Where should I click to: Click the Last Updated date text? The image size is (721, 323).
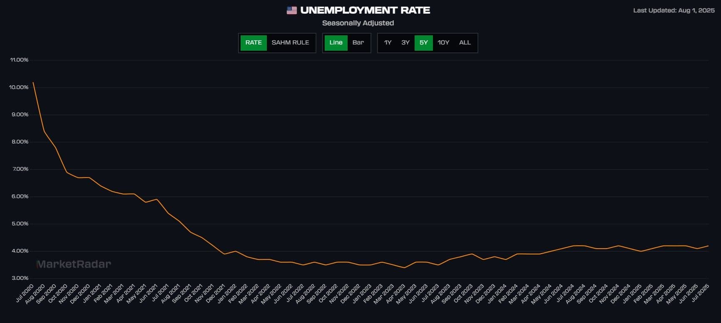[674, 10]
